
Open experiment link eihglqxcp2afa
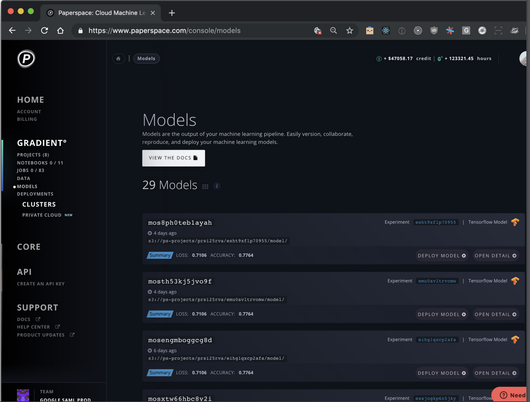click(437, 340)
